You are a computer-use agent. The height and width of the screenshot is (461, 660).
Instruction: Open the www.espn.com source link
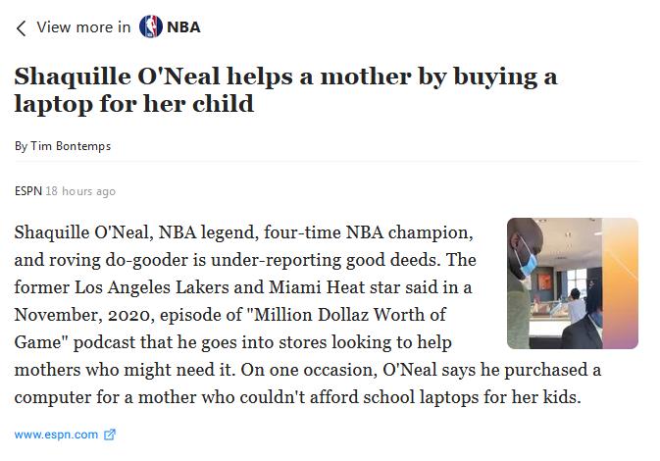[56, 435]
